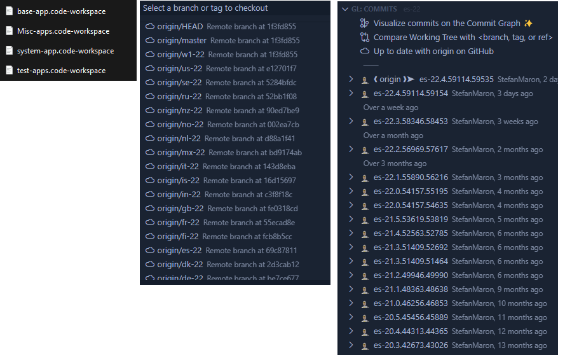
Task: Click the compare icon beside Compare Working Tree
Action: click(x=365, y=38)
